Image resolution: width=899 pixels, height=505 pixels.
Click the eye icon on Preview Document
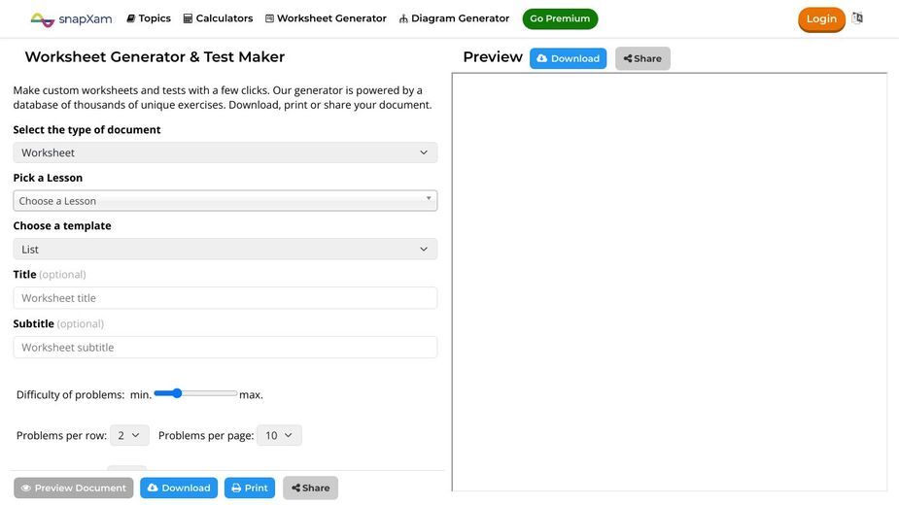click(26, 488)
